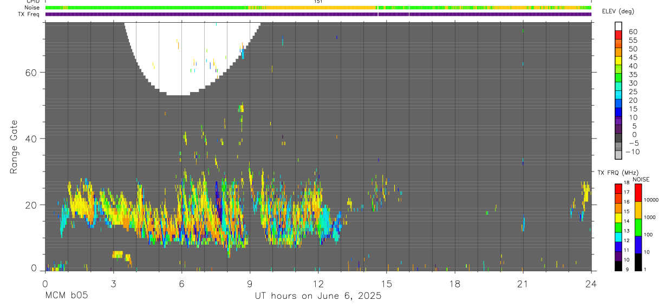665x307 pixels.
Task: Click the TX FRQ (MHz) legend title
Action: tap(617, 173)
